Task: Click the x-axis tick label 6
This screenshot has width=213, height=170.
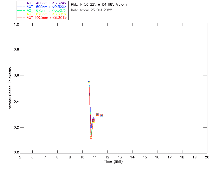Action: (x=33, y=157)
